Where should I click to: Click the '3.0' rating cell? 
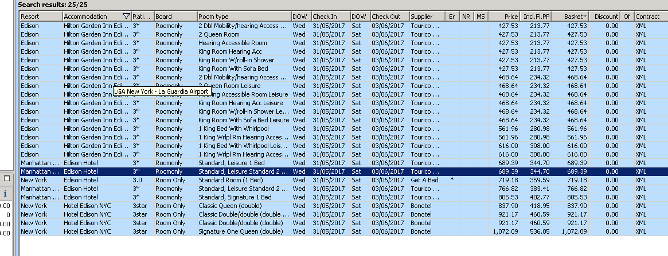click(x=143, y=180)
